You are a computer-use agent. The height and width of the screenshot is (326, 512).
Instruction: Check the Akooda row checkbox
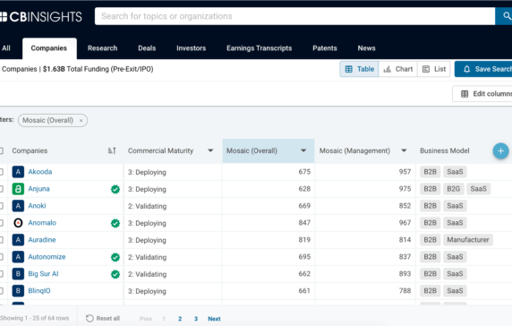pos(1,172)
